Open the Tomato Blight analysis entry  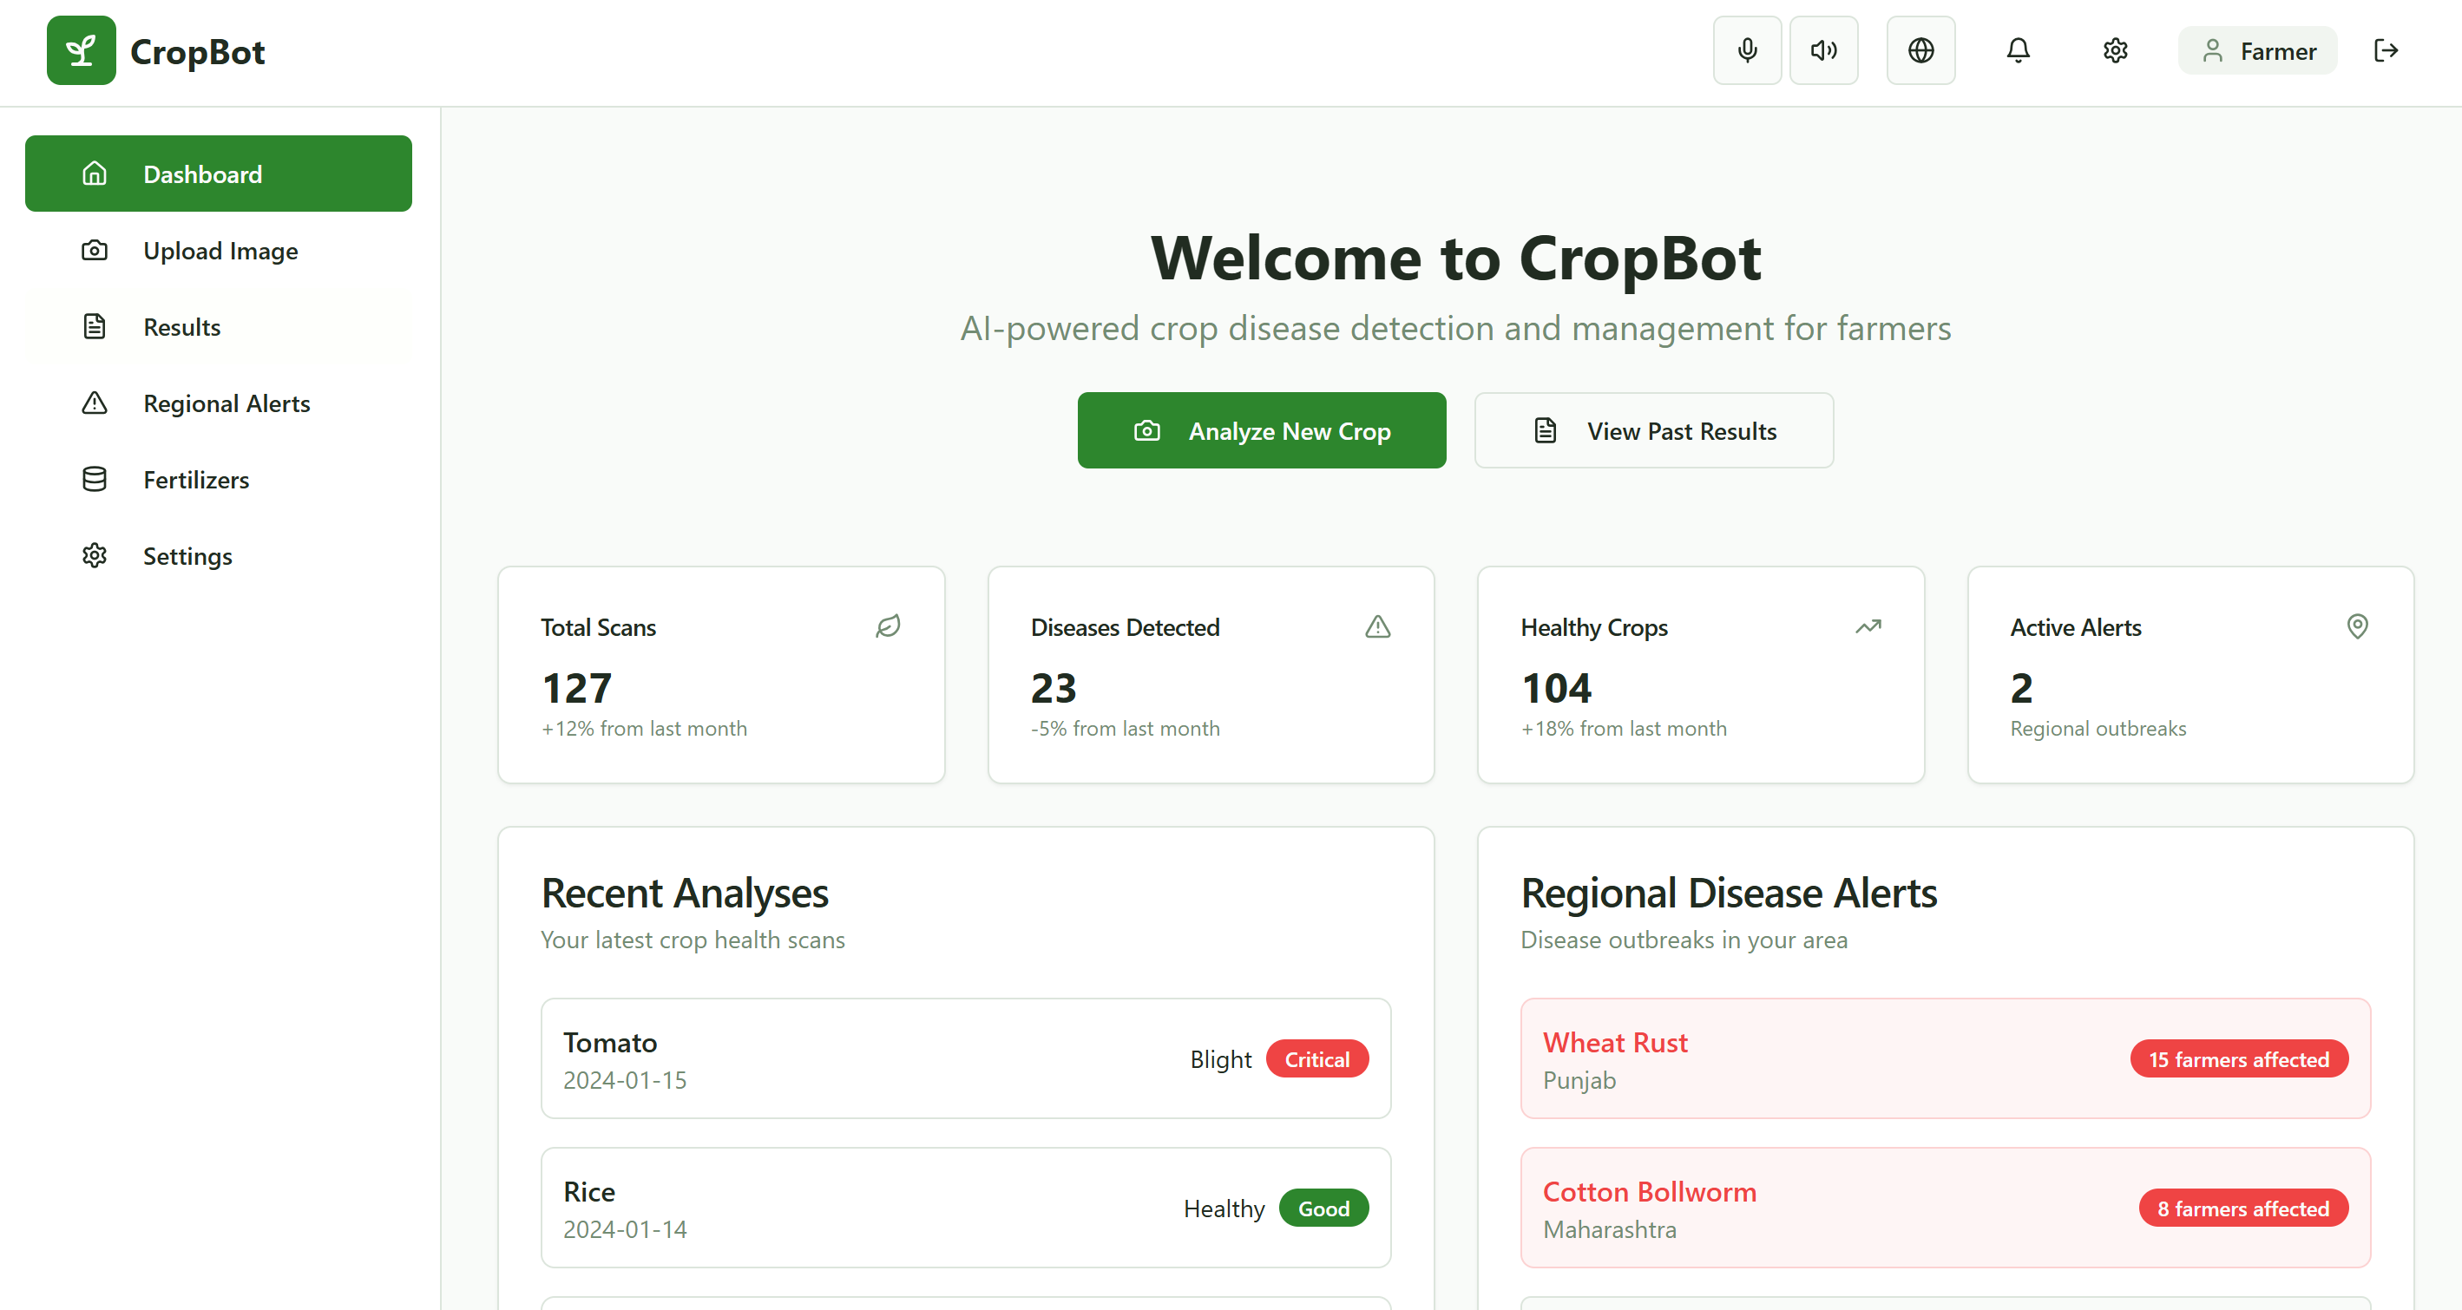[965, 1058]
